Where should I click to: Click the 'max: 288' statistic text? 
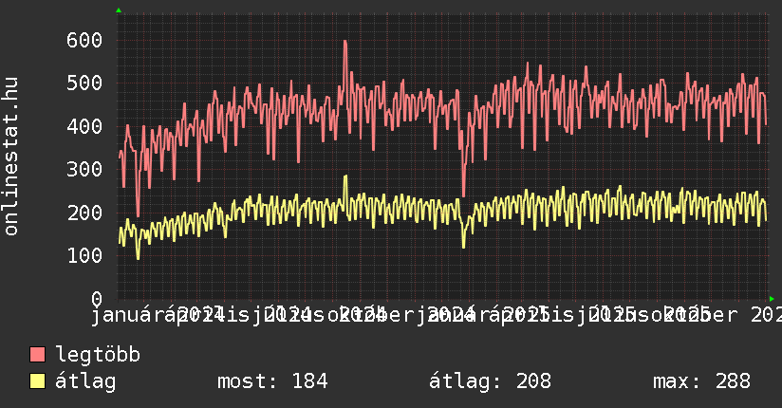(x=701, y=381)
